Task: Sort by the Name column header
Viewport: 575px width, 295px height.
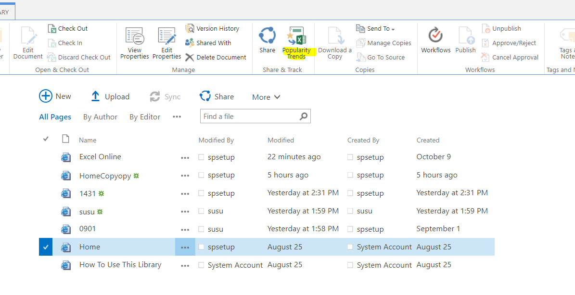Action: pyautogui.click(x=88, y=140)
